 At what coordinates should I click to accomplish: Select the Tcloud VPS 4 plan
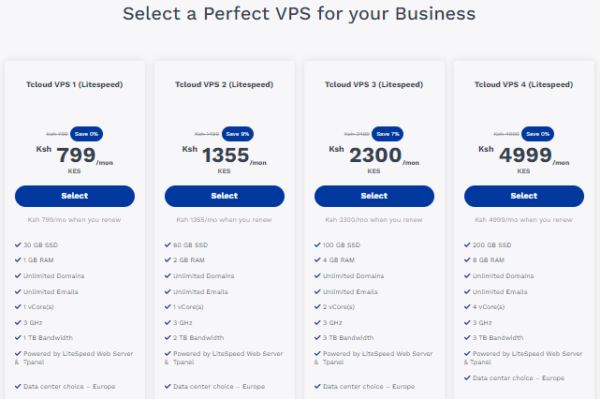[x=524, y=196]
